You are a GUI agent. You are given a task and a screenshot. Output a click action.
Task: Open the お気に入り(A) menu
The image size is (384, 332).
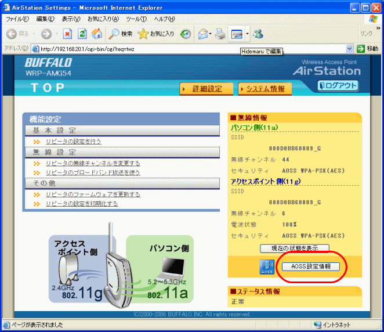pos(103,19)
